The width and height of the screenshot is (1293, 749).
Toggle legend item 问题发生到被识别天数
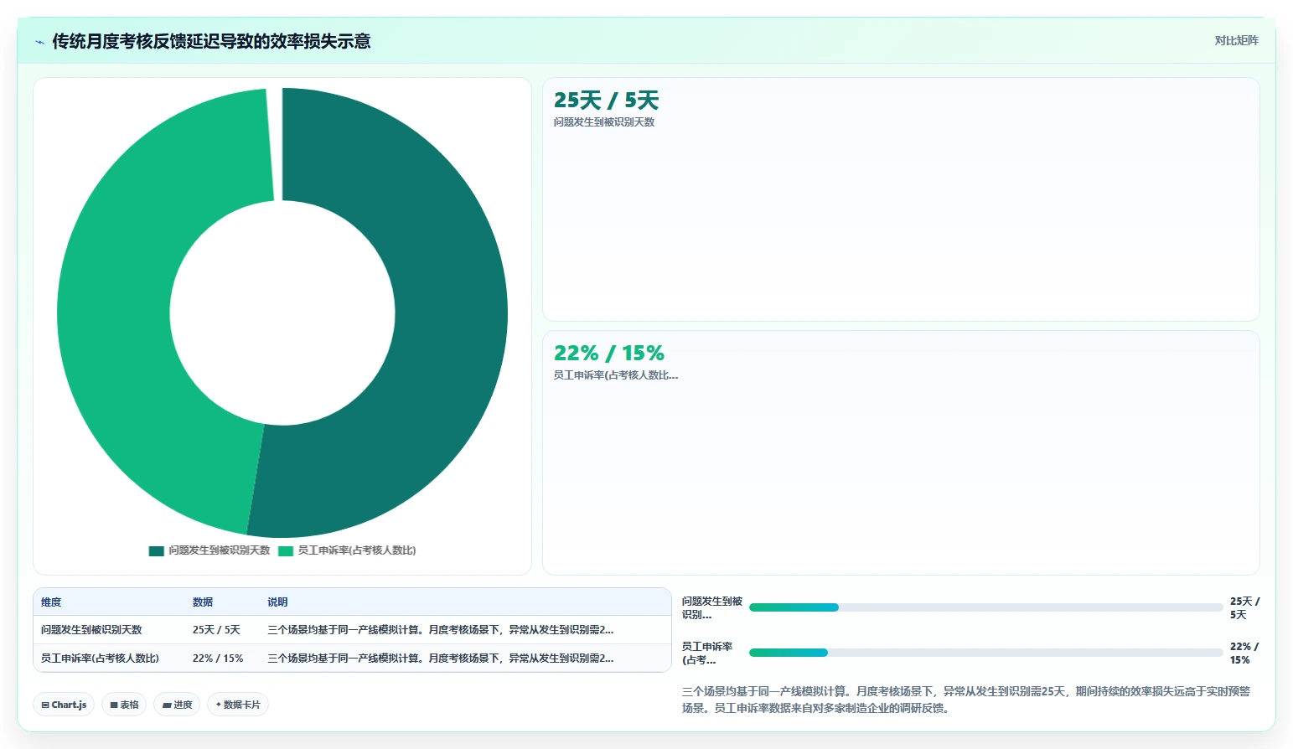[x=209, y=550]
